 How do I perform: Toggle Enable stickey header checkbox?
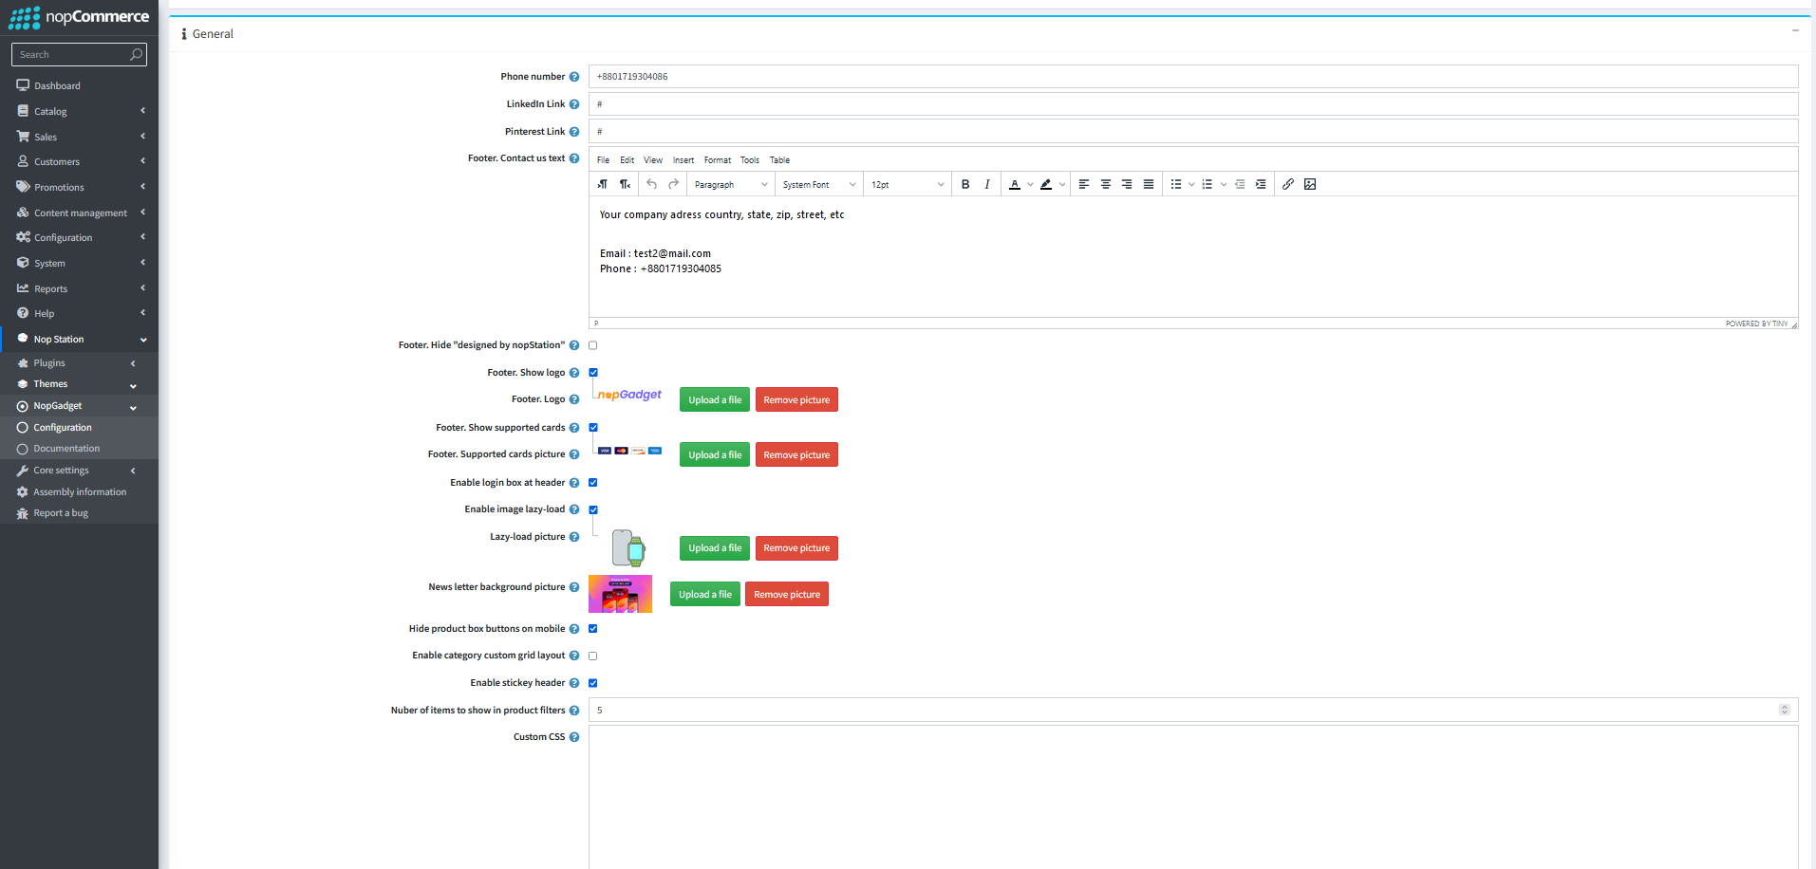[x=593, y=683]
